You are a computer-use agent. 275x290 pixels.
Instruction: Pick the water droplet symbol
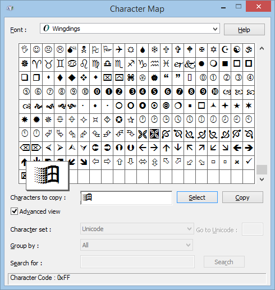click(x=143, y=50)
